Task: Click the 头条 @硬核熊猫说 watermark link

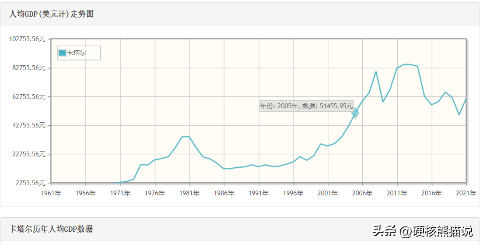Action: point(422,230)
